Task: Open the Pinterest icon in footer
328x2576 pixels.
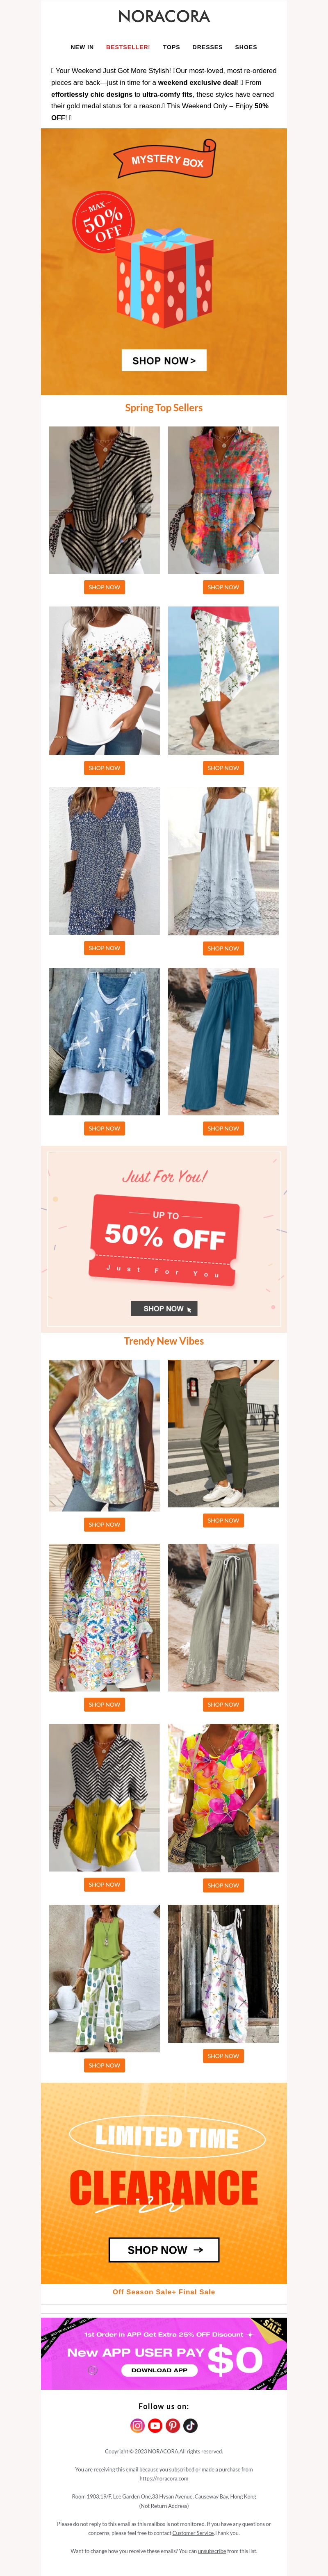Action: point(173,2425)
